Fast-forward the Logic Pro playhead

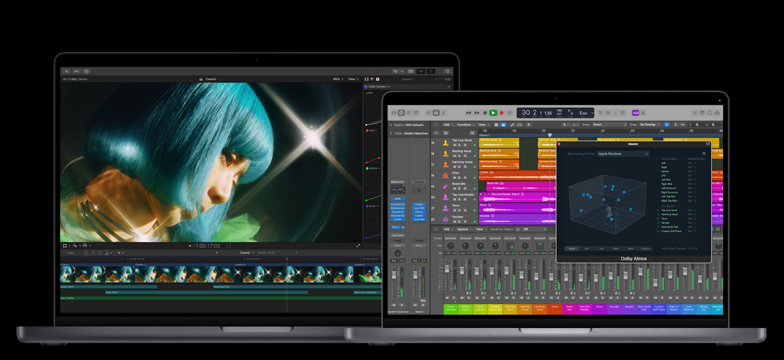477,113
